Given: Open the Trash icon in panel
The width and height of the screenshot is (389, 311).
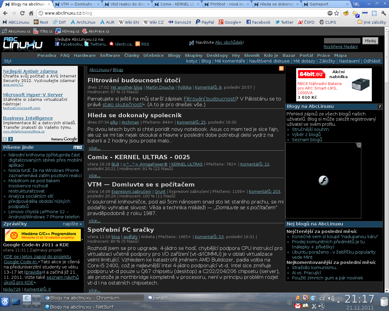Looking at the screenshot, I should click(x=384, y=302).
